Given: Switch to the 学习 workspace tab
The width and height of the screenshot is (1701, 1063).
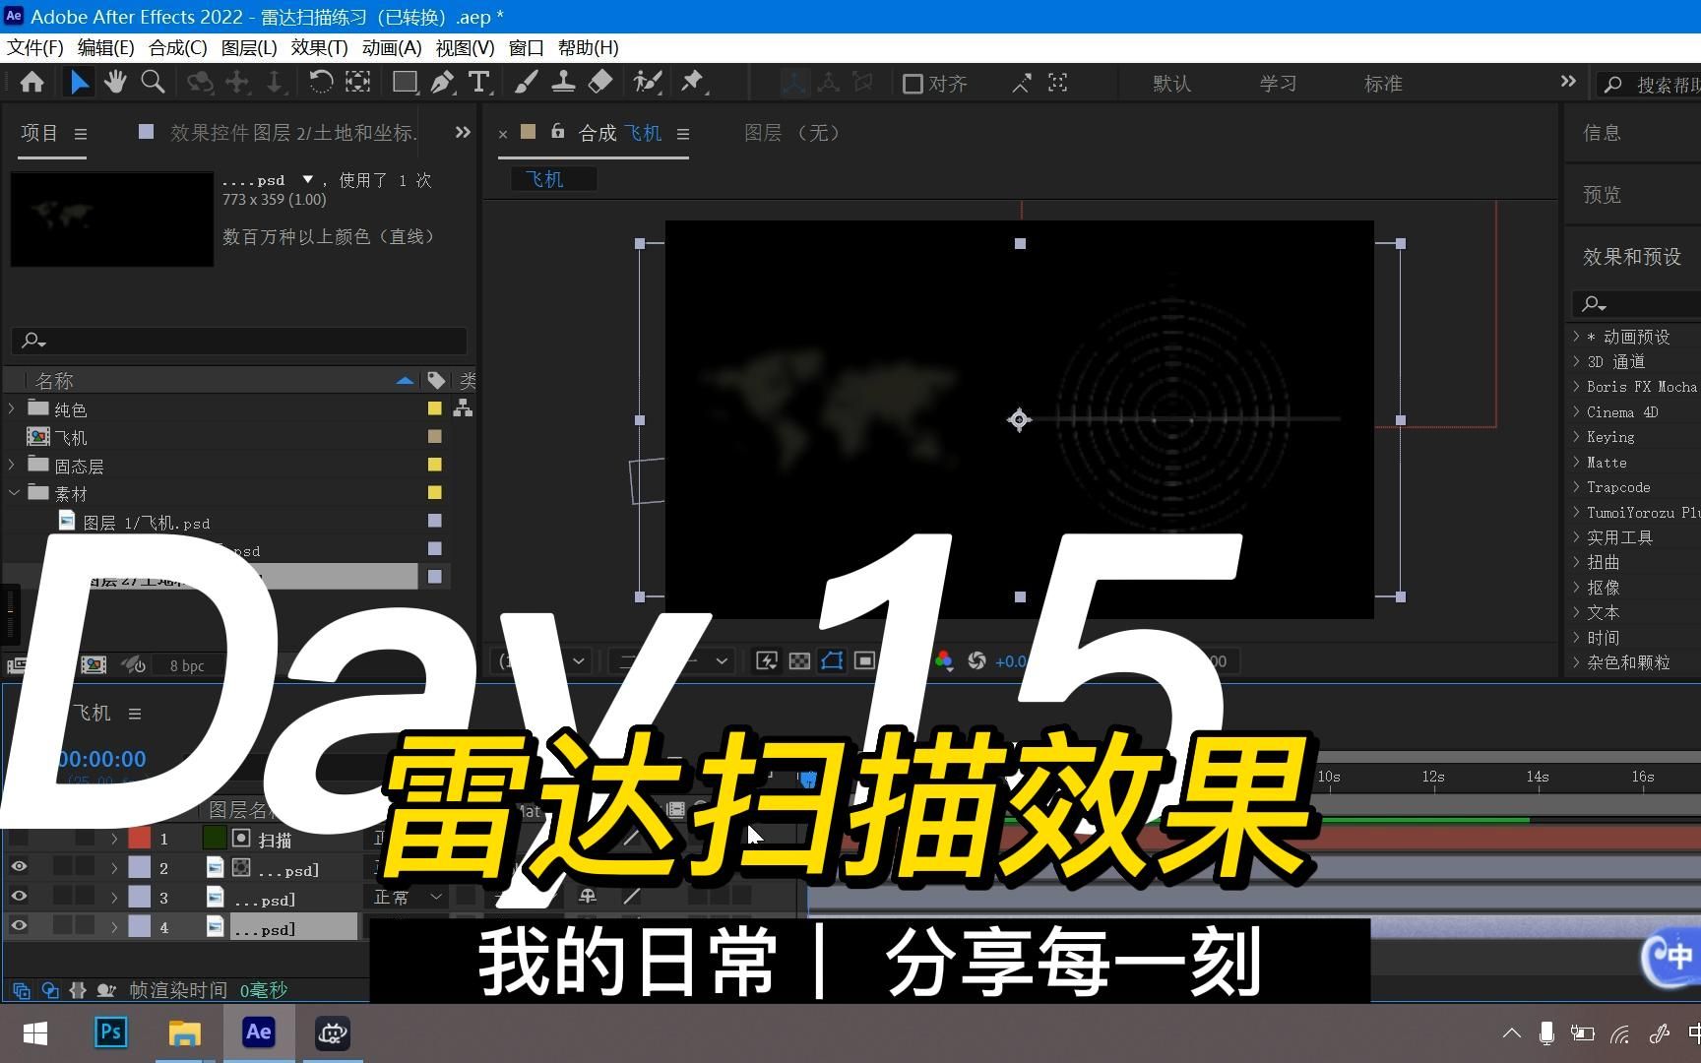Looking at the screenshot, I should point(1277,83).
